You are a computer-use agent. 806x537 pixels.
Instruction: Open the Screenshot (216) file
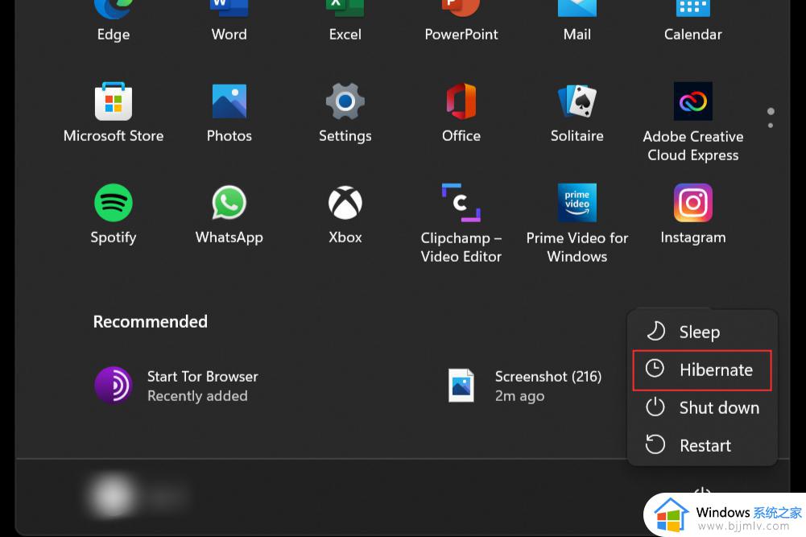click(524, 386)
